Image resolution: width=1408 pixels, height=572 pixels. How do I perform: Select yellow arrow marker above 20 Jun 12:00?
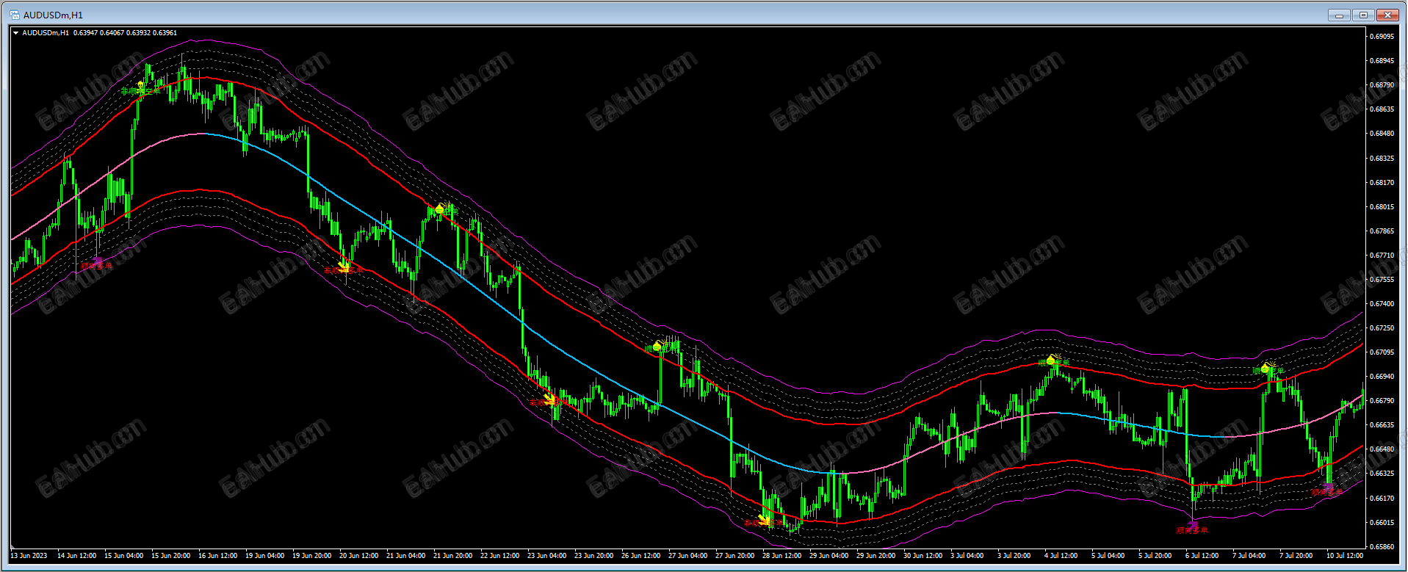[x=344, y=267]
